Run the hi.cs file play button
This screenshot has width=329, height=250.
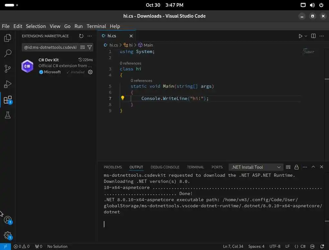pos(300,36)
